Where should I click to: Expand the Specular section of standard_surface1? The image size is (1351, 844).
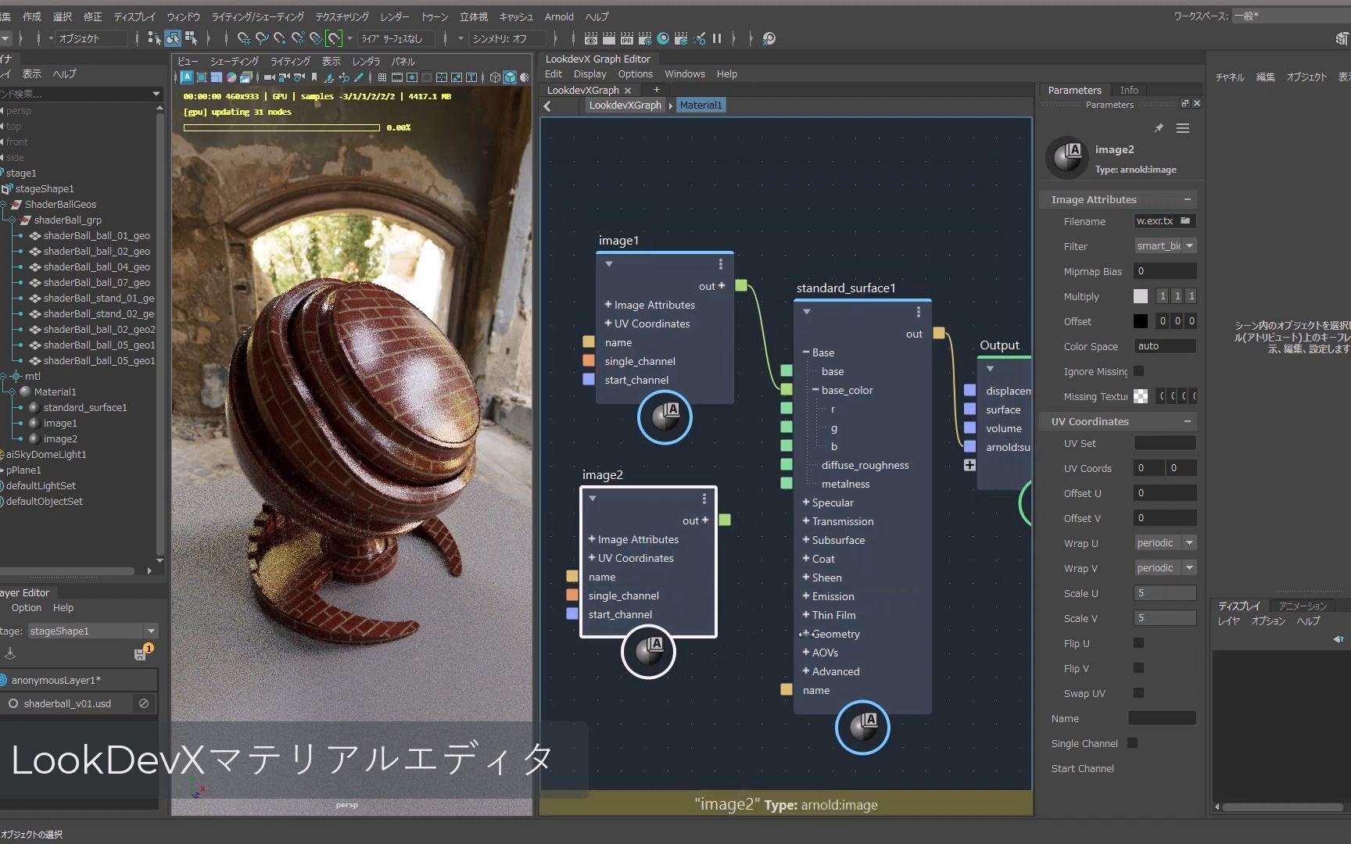[805, 502]
